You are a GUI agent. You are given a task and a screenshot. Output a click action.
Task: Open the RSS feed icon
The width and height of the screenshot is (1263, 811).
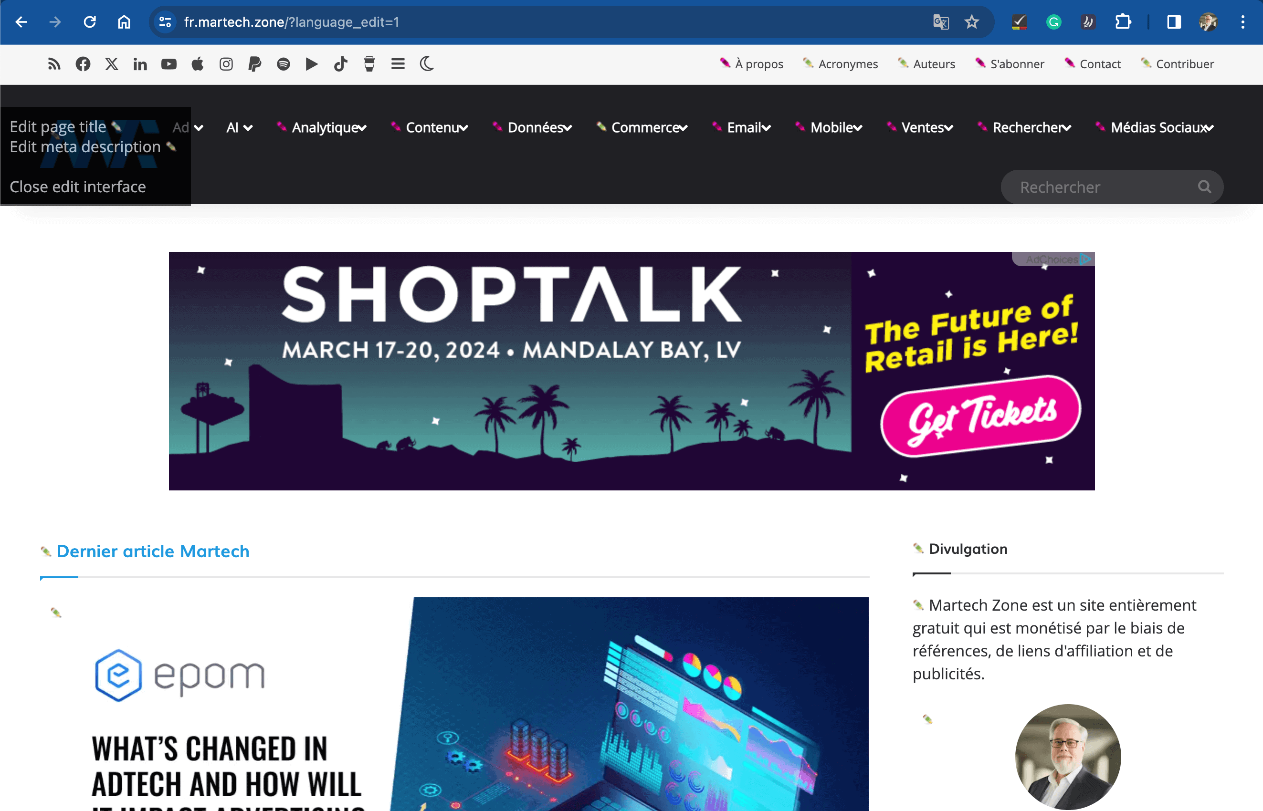(54, 64)
